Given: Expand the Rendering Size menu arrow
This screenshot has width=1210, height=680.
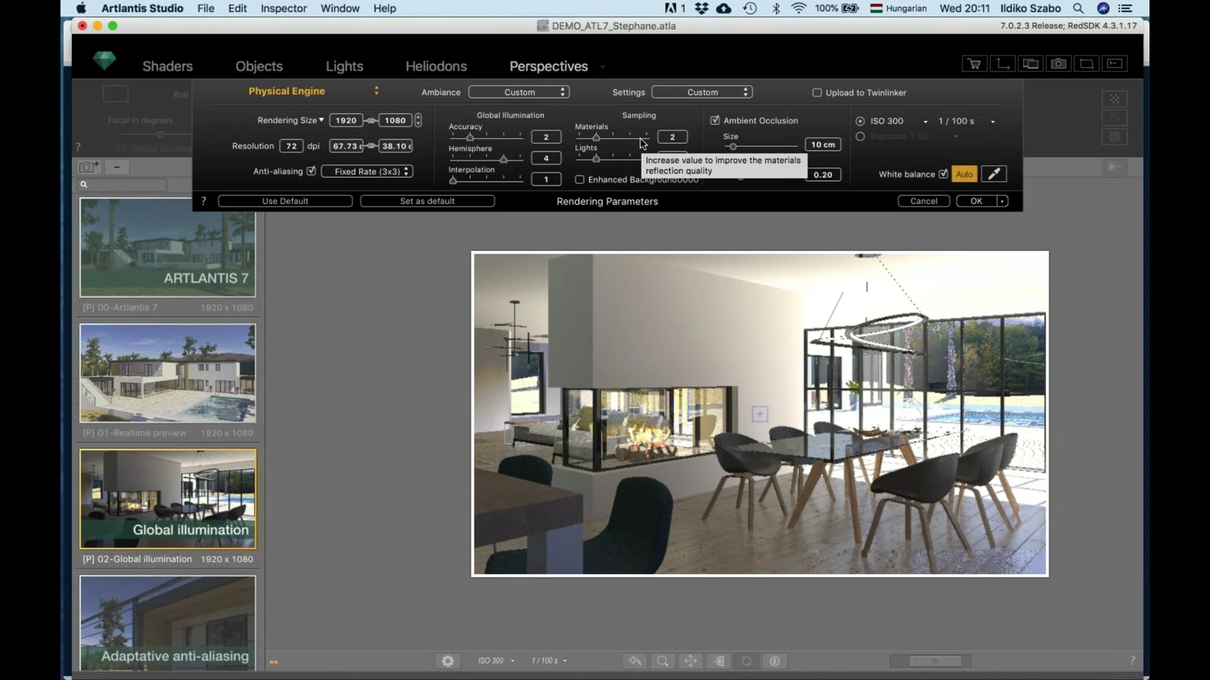Looking at the screenshot, I should (x=321, y=120).
